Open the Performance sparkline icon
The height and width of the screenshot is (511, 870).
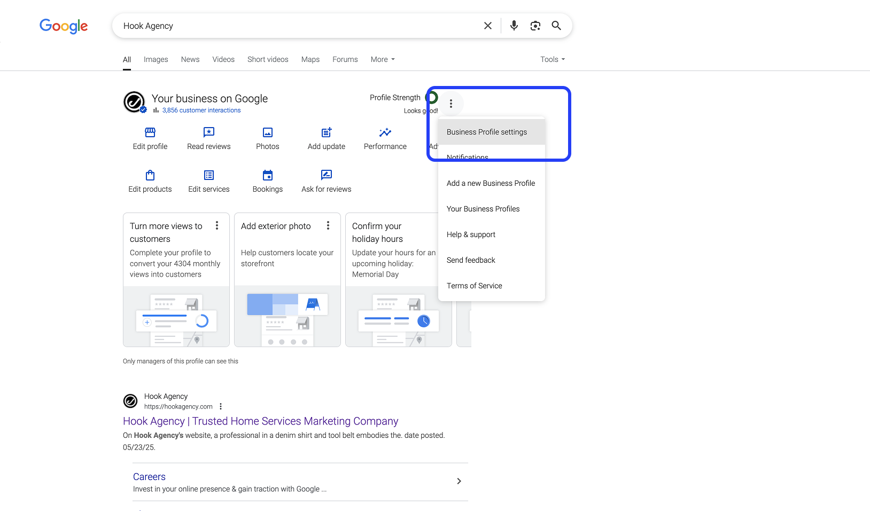(385, 132)
